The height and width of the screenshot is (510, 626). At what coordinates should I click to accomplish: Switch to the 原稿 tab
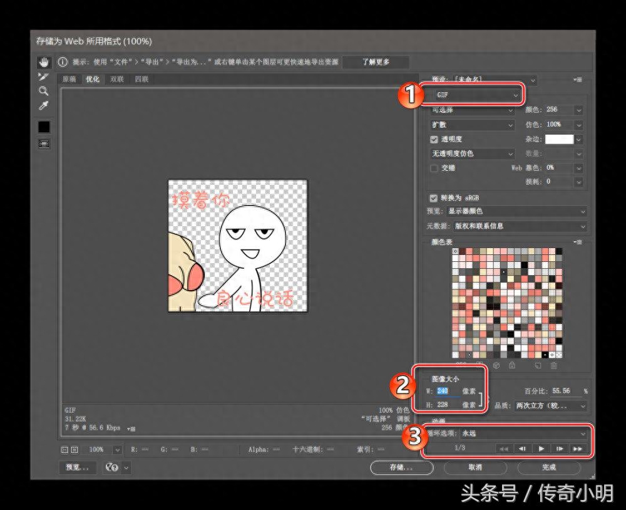tap(69, 80)
